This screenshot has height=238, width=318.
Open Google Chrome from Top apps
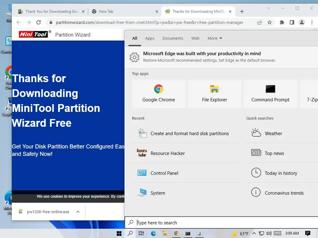(x=158, y=94)
